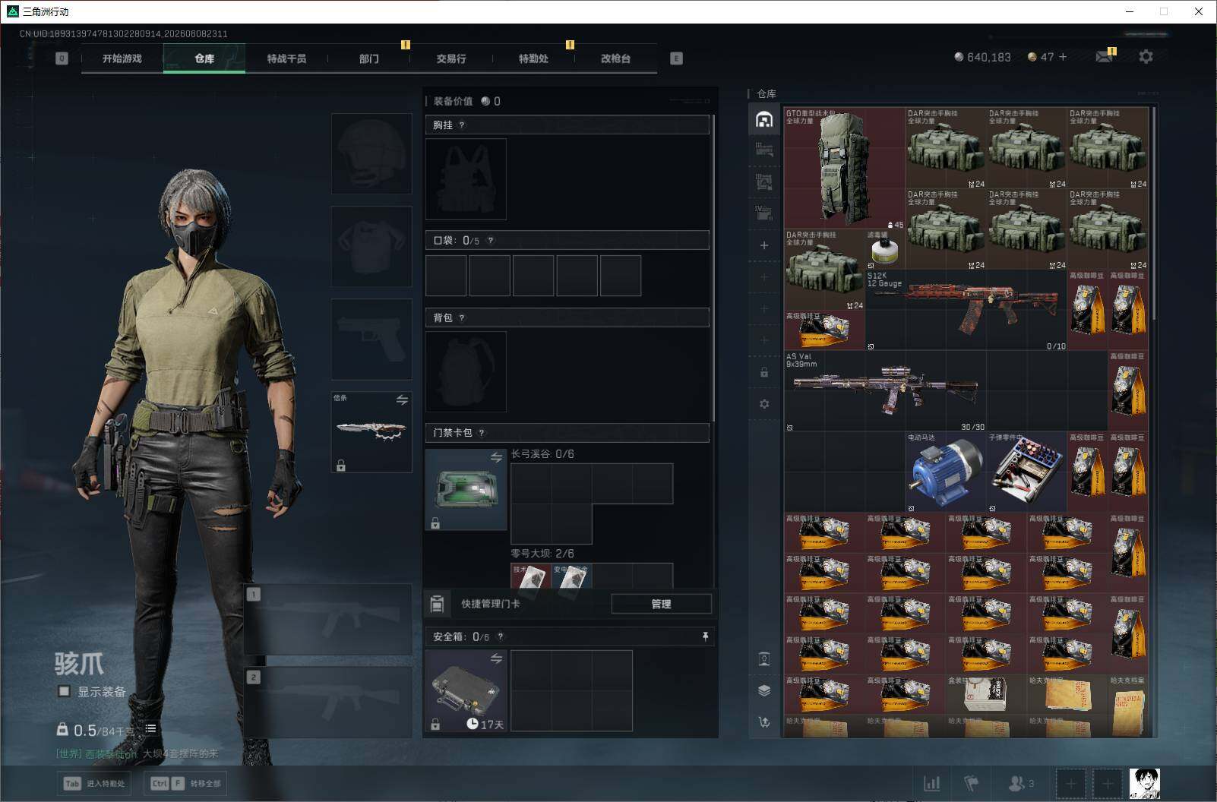The image size is (1217, 802).
Task: Click the first plus add-storage icon
Action: [x=764, y=245]
